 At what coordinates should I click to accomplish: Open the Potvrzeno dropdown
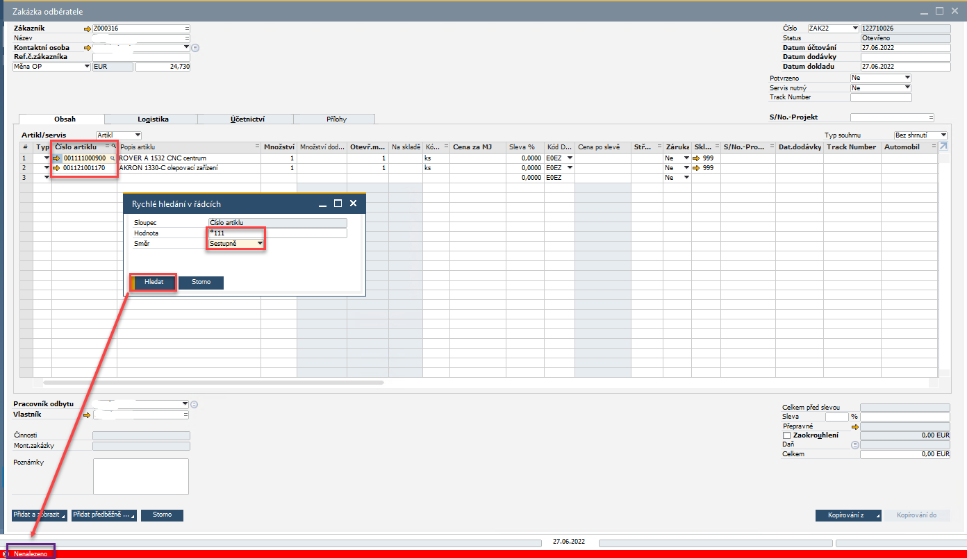tap(907, 78)
